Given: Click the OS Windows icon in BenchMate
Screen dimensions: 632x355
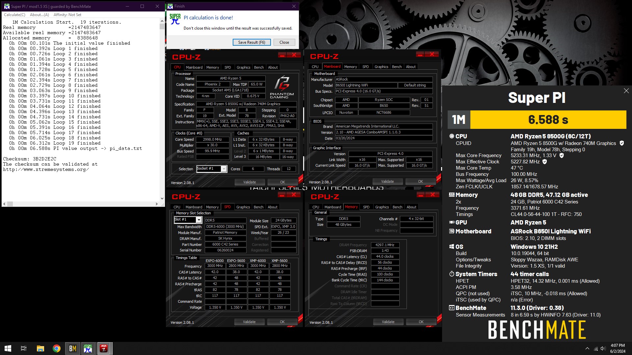Looking at the screenshot, I should point(452,247).
